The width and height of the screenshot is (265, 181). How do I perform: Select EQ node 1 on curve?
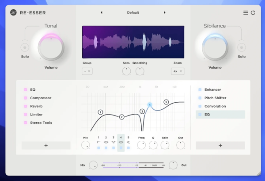[x=100, y=112]
